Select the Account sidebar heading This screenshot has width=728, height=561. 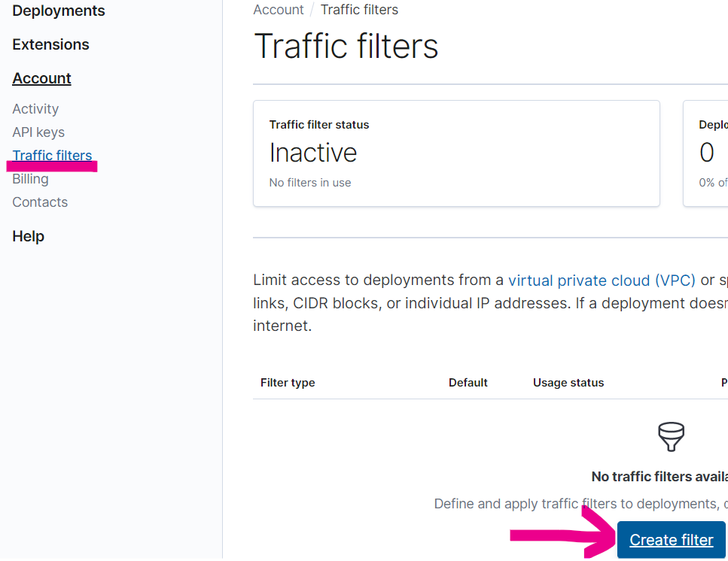tap(41, 78)
